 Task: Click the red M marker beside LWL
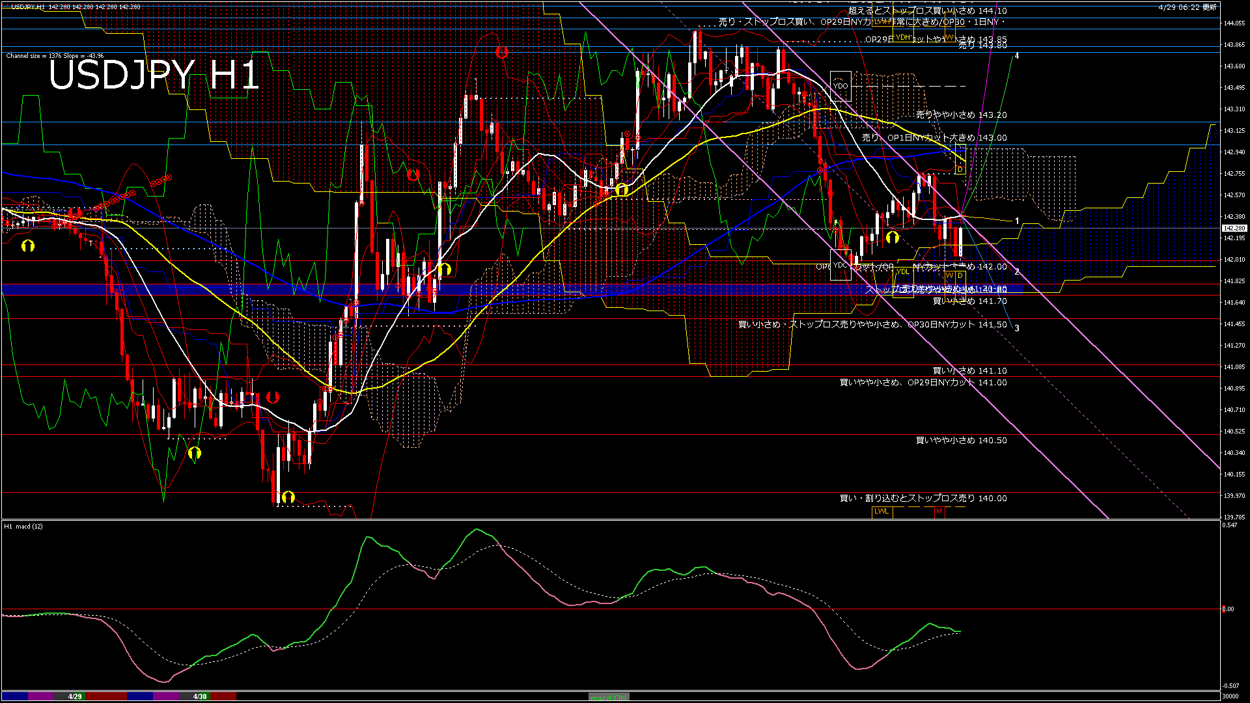(939, 512)
